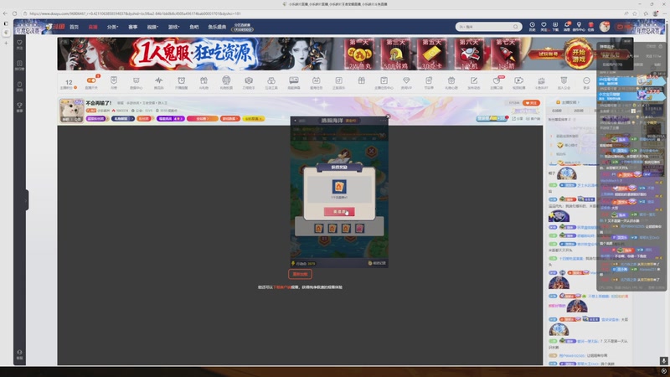Click the 开始游戏 start game banner button
This screenshot has width=670, height=377.
[579, 54]
